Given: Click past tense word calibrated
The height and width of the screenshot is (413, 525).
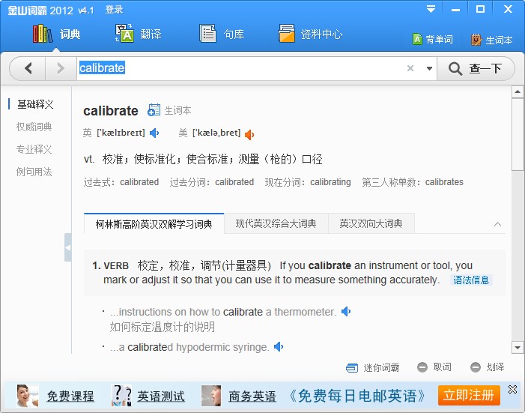Looking at the screenshot, I should pyautogui.click(x=139, y=182).
